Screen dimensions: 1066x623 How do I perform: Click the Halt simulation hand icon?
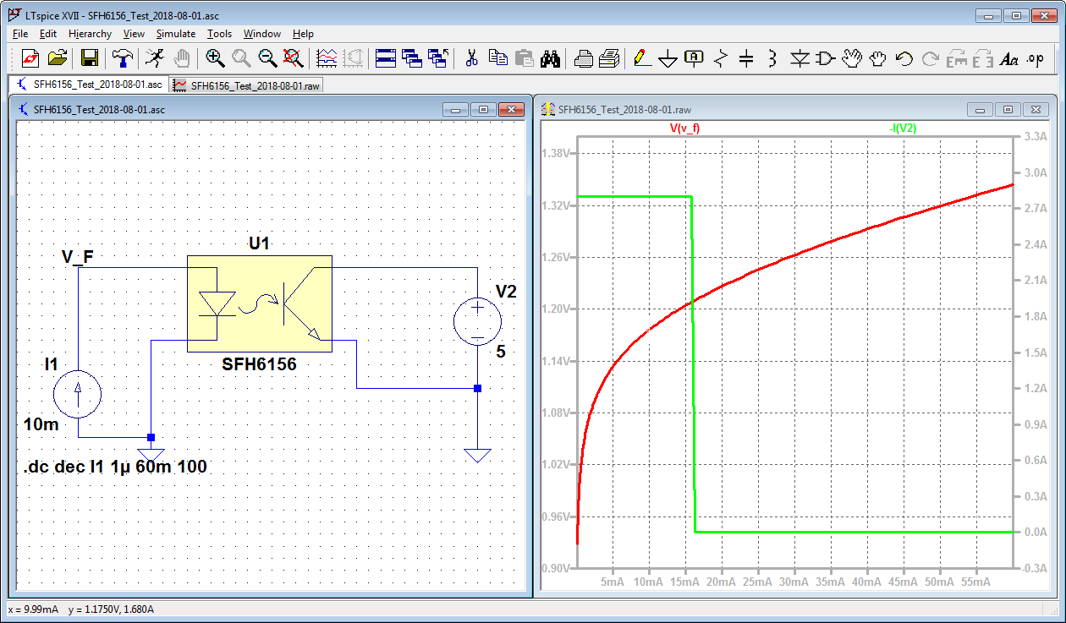[x=180, y=58]
